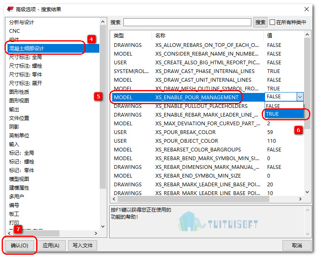Select 板工 category
Image resolution: width=317 pixels, height=256 pixels.
pos(14,214)
